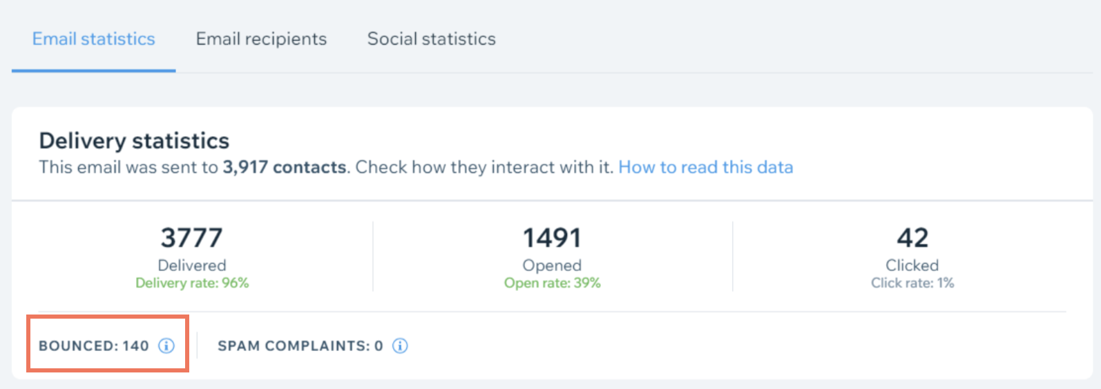This screenshot has width=1101, height=389.
Task: Open the 'How to read this data' link
Action: click(x=706, y=167)
